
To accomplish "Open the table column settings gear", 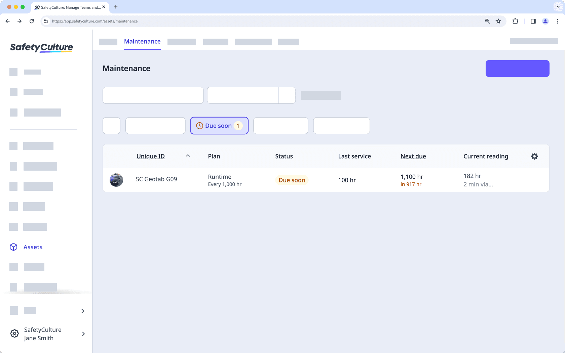I will pyautogui.click(x=534, y=156).
